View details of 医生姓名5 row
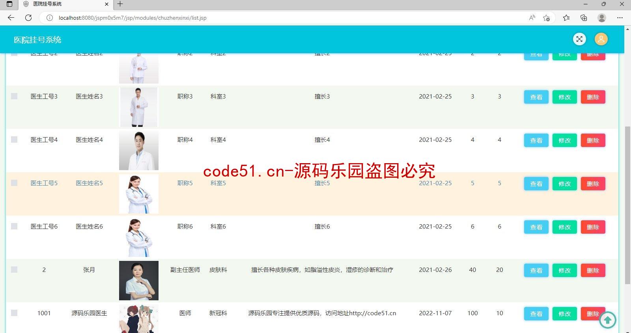Image resolution: width=631 pixels, height=333 pixels. click(x=536, y=184)
